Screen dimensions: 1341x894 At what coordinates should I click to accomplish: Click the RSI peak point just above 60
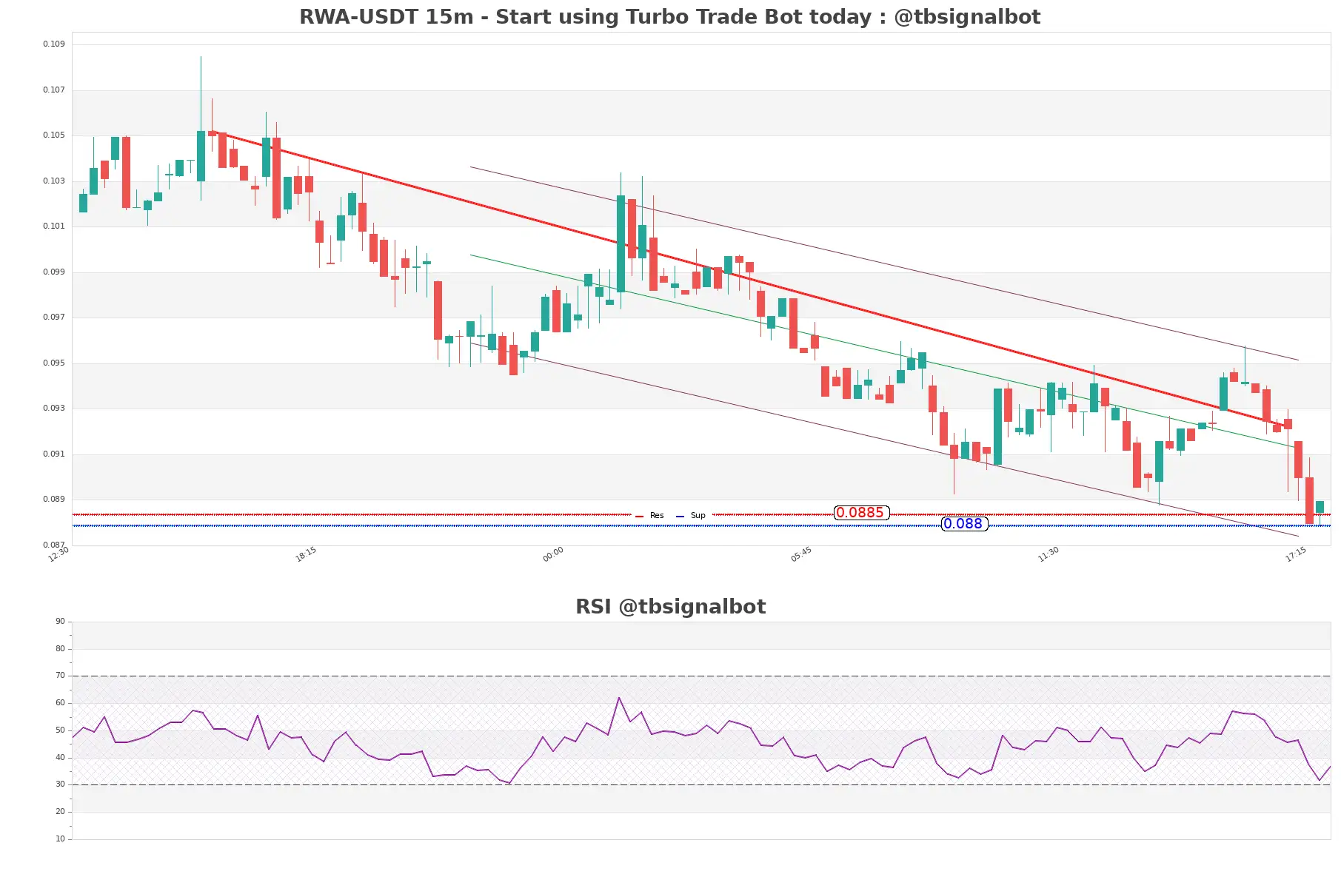(x=619, y=698)
